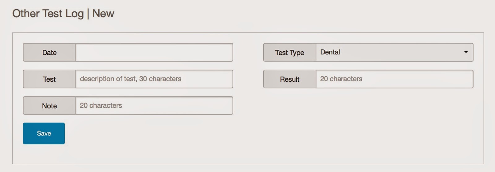The width and height of the screenshot is (495, 172).
Task: Select the "Dental" value text
Action: (330, 52)
